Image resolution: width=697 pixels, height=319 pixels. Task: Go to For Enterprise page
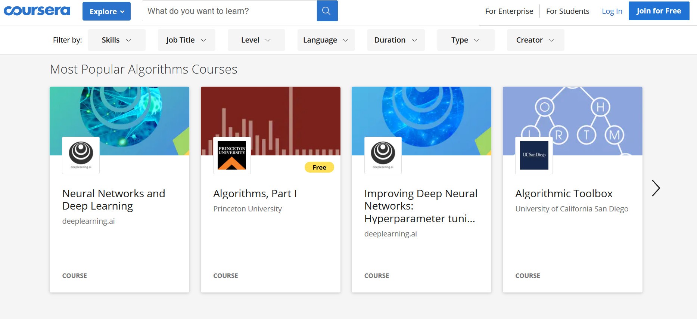[x=509, y=11]
